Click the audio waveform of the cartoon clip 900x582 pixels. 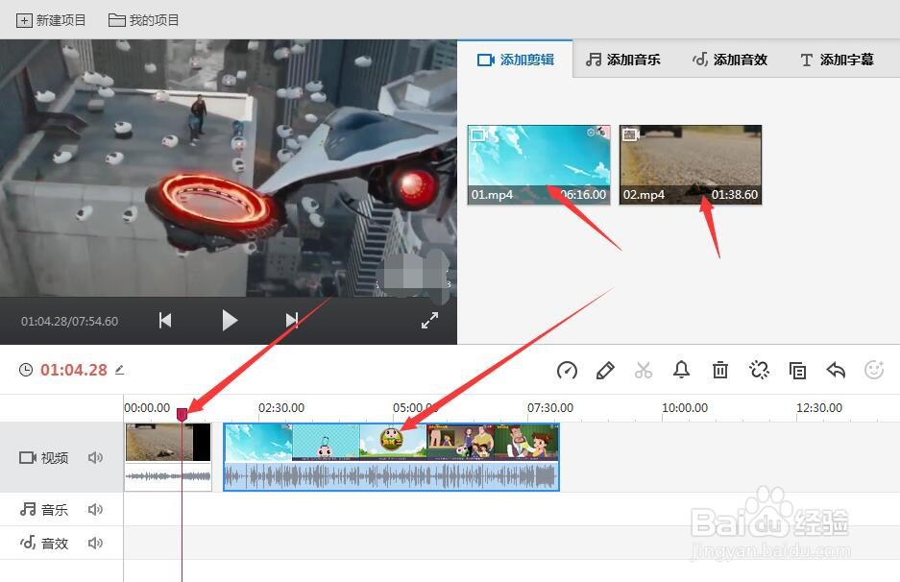tap(392, 476)
